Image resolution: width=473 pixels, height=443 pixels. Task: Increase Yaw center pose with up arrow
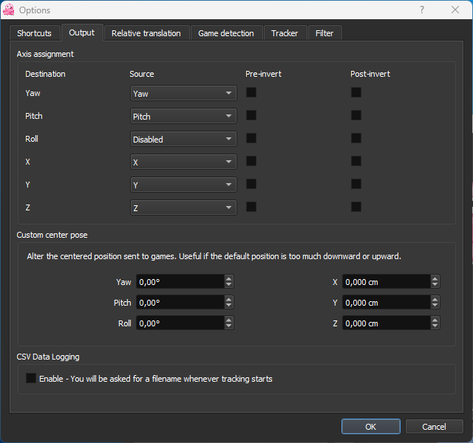229,278
